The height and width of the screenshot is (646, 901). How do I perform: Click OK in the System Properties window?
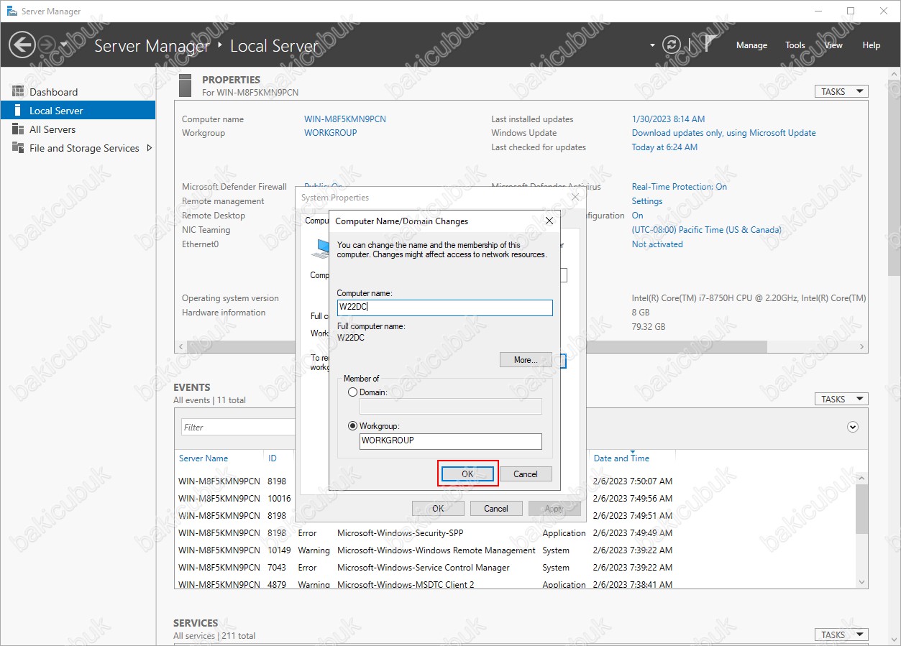coord(438,509)
